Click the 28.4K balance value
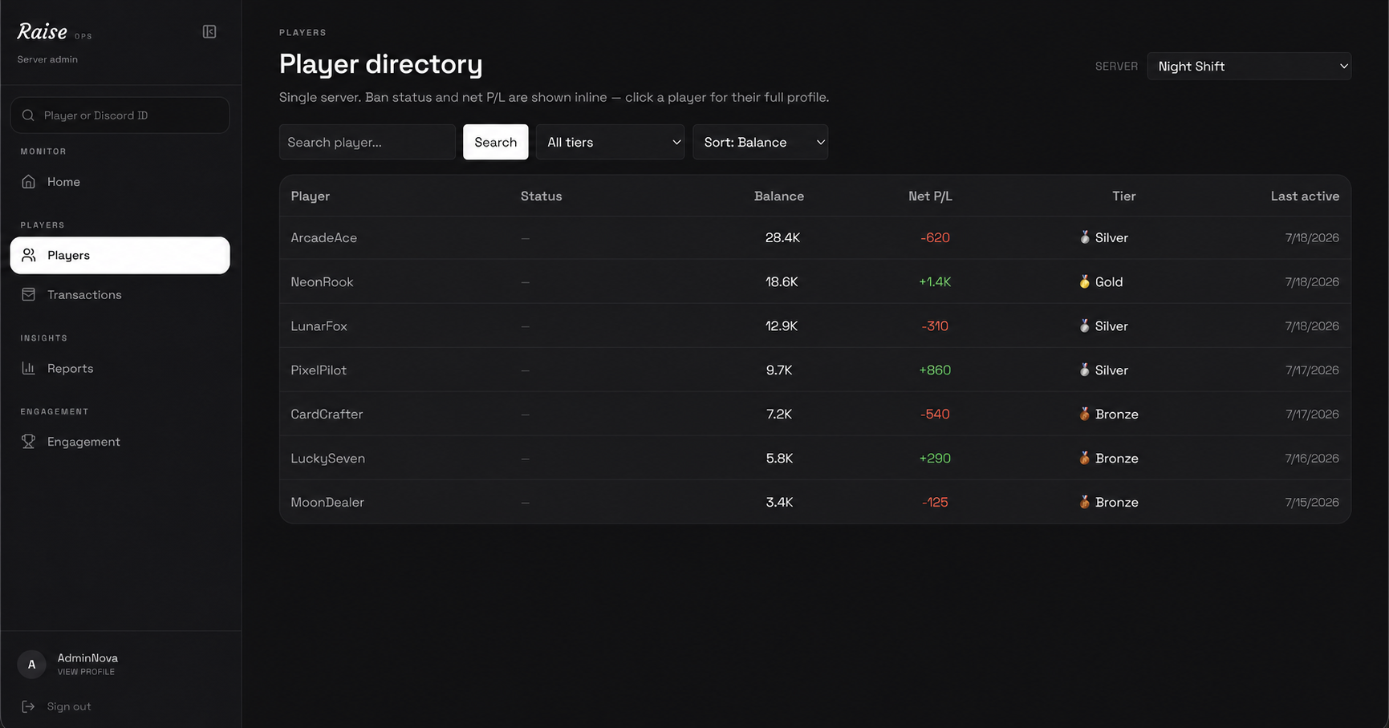Screen dimensions: 1389x728 click(782, 237)
